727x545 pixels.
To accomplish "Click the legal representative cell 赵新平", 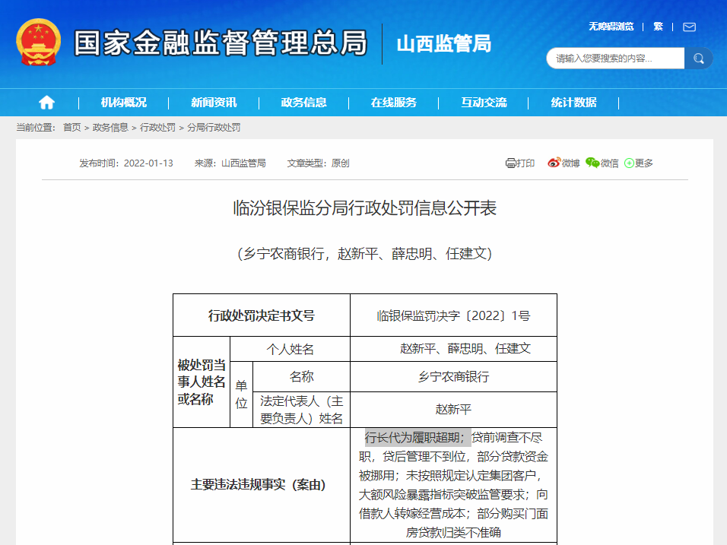I will click(x=453, y=410).
